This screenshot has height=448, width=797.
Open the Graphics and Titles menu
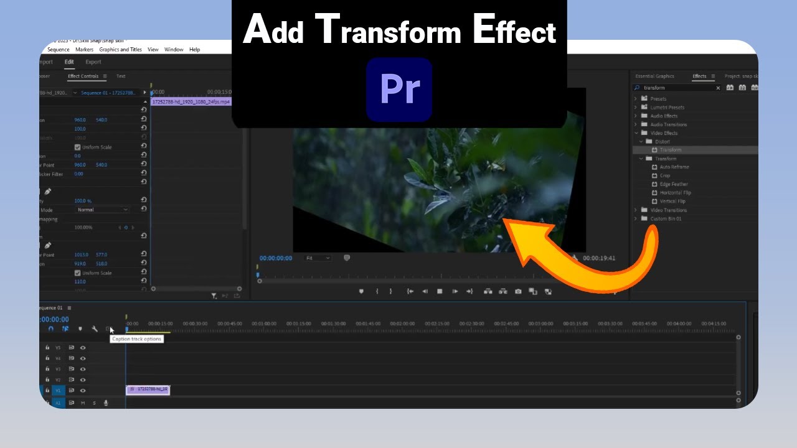click(120, 50)
